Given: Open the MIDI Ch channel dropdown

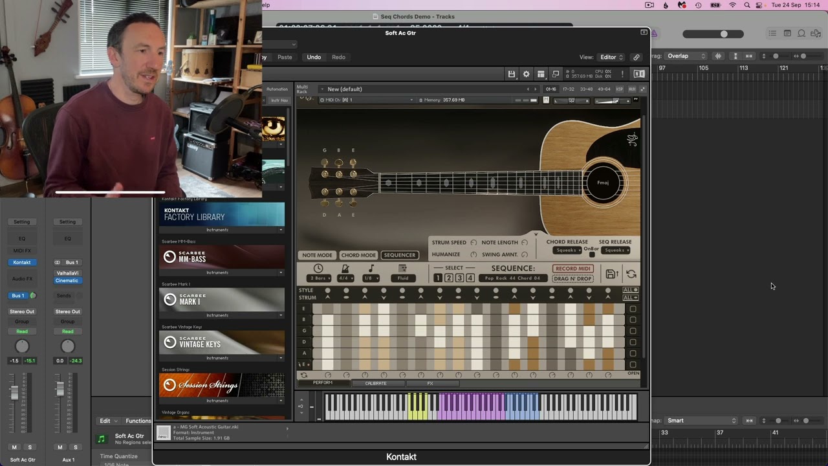Looking at the screenshot, I should [367, 100].
